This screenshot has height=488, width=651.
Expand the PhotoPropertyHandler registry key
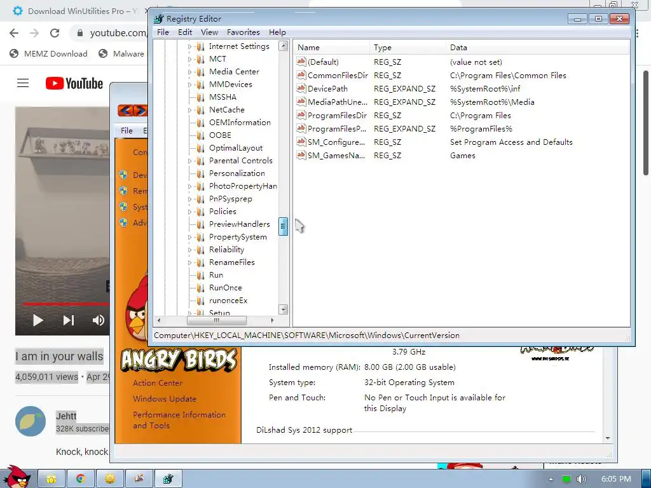click(189, 186)
